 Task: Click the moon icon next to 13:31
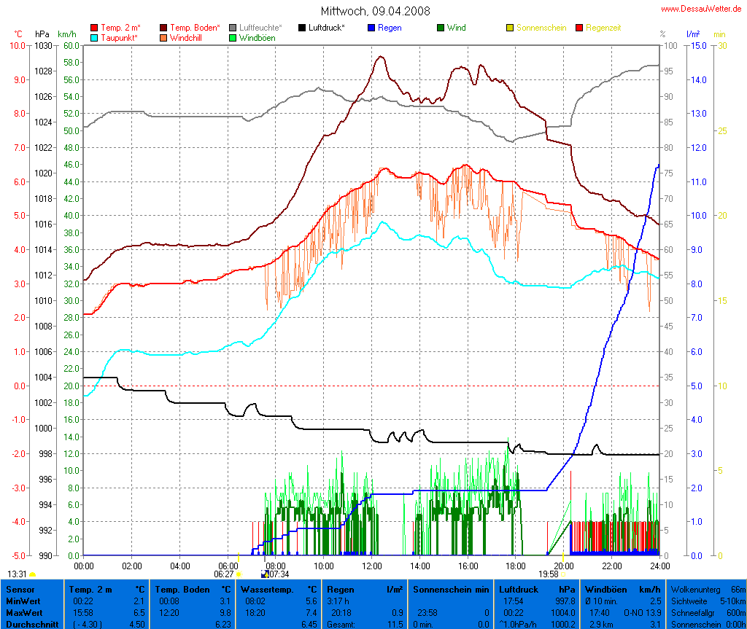[32, 575]
